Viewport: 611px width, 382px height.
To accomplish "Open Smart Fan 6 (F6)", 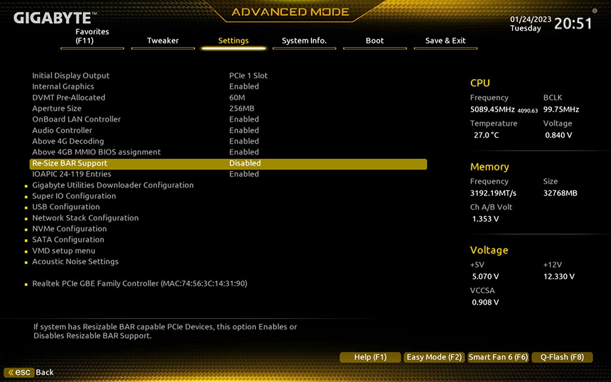I will tap(498, 357).
